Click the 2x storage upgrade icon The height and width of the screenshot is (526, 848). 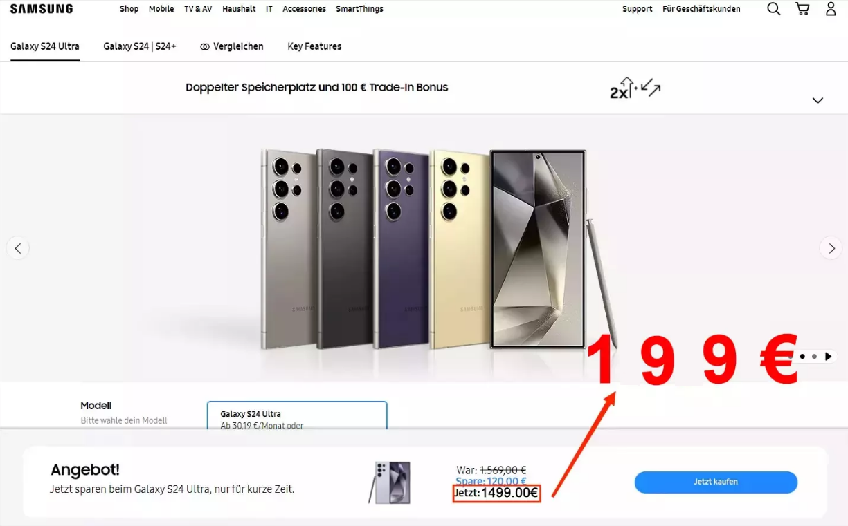coord(635,88)
